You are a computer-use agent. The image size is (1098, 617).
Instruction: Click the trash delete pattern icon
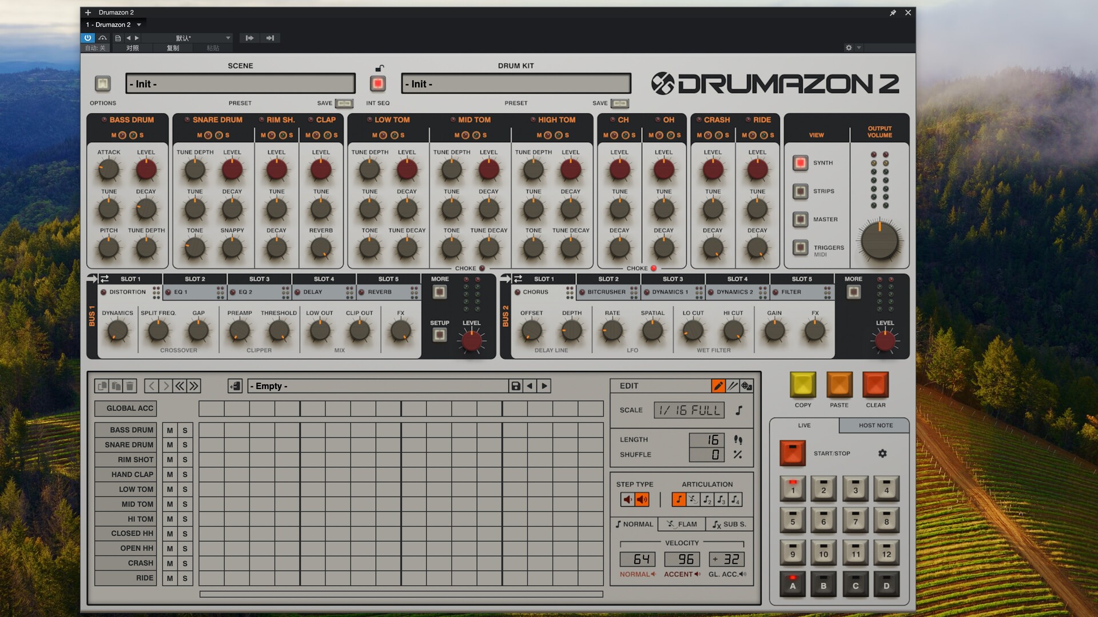pos(130,386)
